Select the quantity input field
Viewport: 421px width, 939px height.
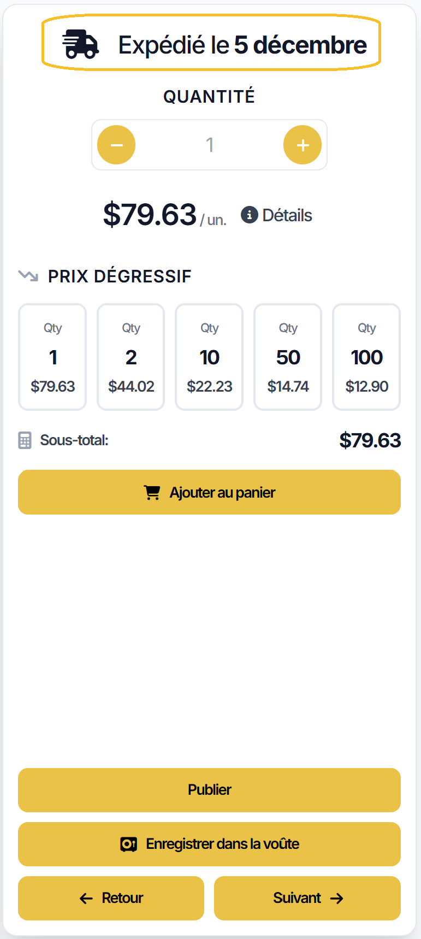pyautogui.click(x=209, y=144)
